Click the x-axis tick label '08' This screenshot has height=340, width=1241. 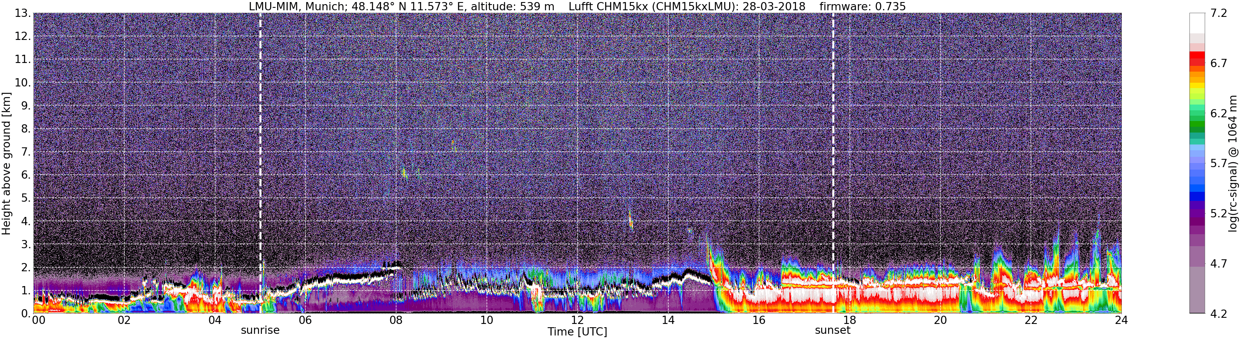(x=396, y=320)
